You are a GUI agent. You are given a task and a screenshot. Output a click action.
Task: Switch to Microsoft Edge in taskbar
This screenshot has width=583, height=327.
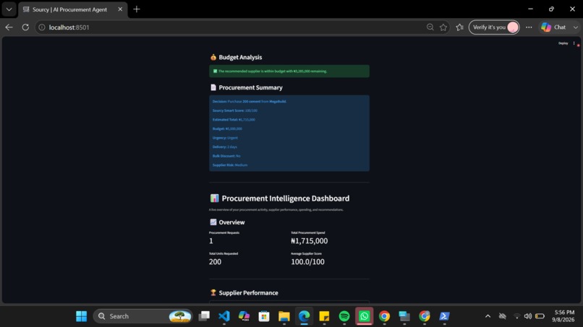304,316
